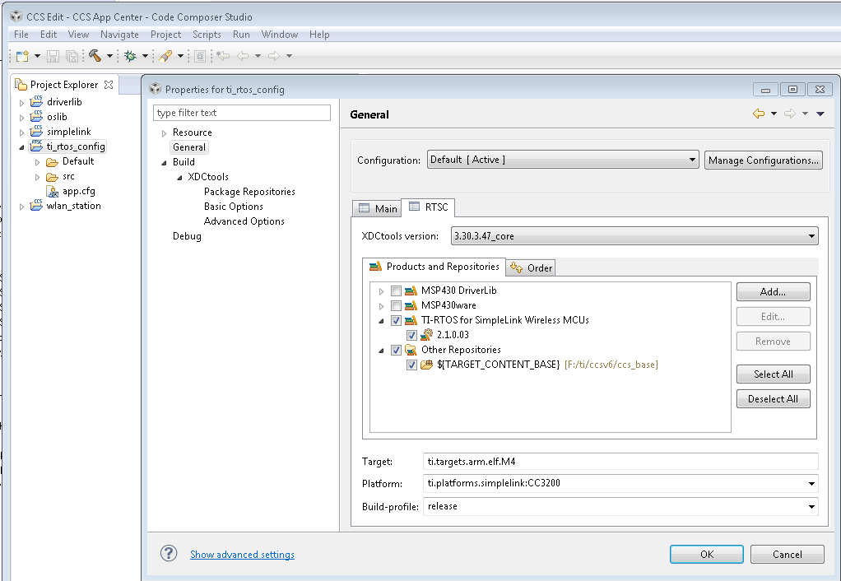Switch to the Main tab
The image size is (841, 581).
(x=378, y=208)
